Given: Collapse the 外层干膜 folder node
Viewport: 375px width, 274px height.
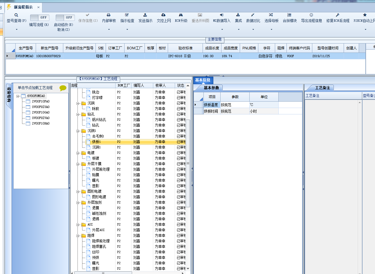Looking at the screenshot, I should [x=78, y=164].
